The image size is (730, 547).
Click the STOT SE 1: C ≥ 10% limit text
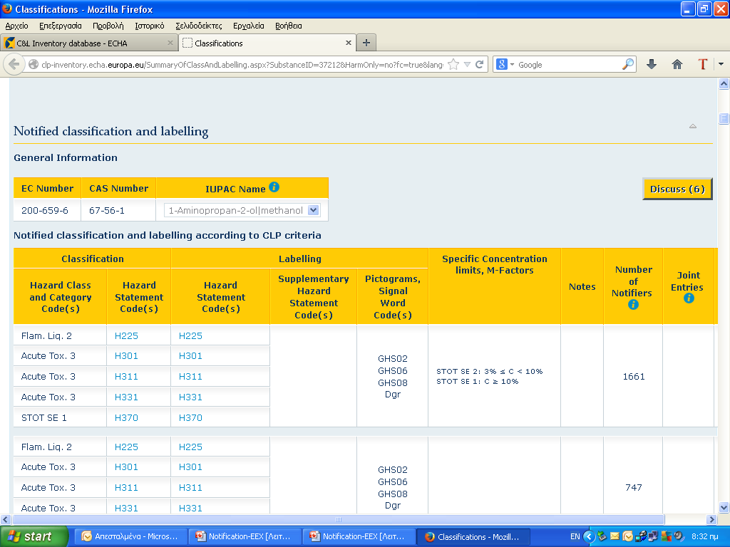pyautogui.click(x=477, y=382)
